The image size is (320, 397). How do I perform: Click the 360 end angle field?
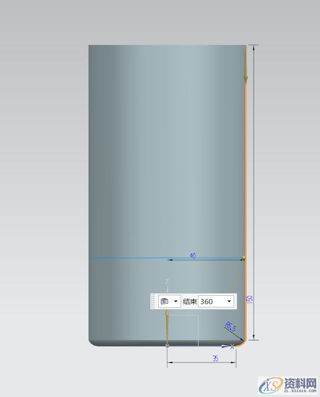pos(211,301)
